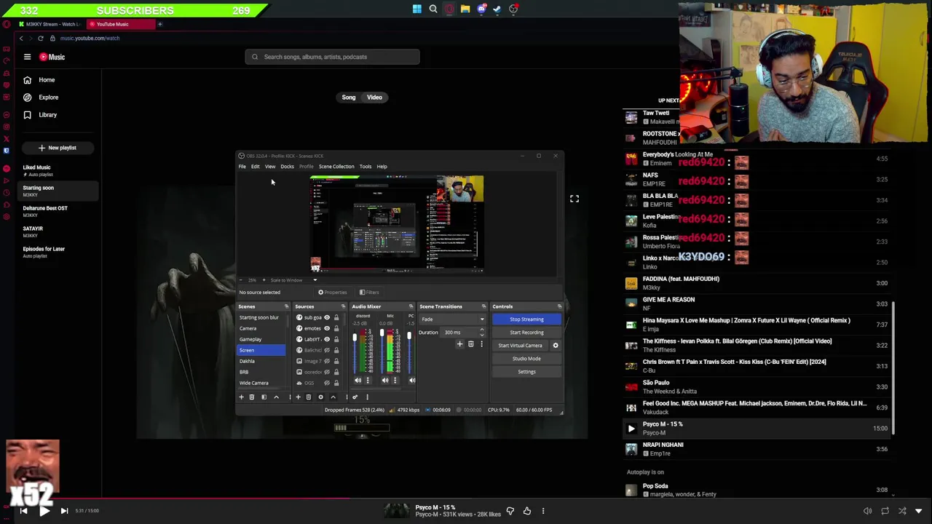Show the Image 7 source
This screenshot has width=932, height=524.
click(327, 361)
